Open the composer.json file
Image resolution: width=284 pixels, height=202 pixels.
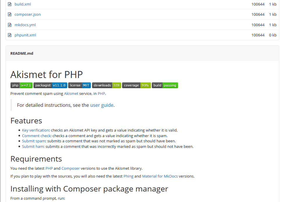coord(27,14)
